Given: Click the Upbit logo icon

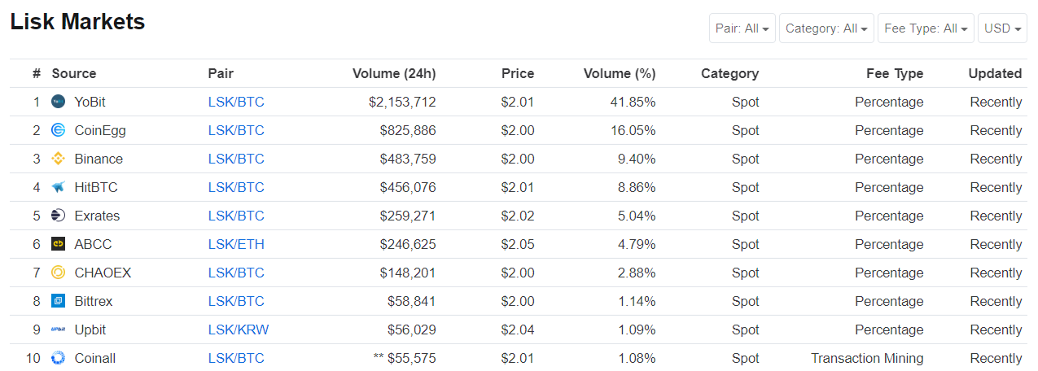Looking at the screenshot, I should coord(58,330).
